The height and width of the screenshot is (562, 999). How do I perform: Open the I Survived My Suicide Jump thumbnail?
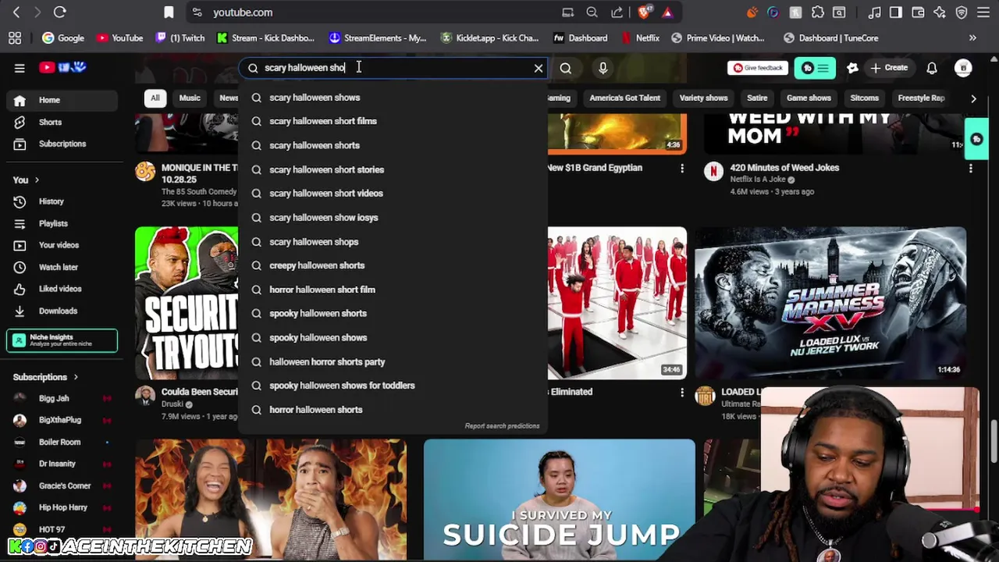point(560,500)
